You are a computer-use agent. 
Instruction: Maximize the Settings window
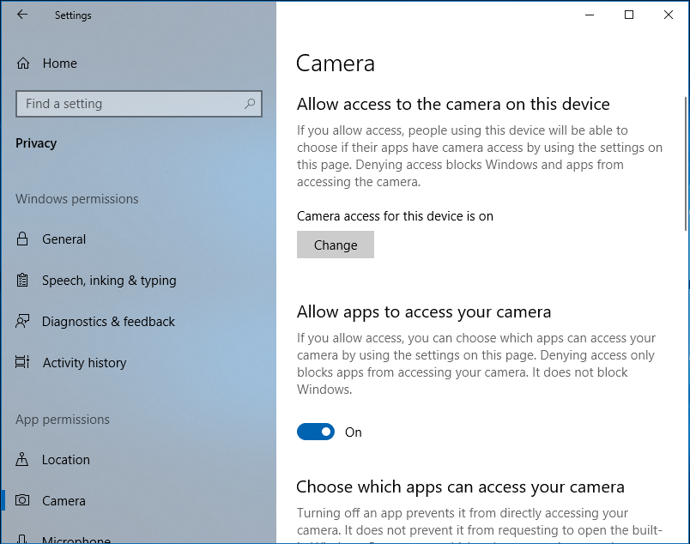click(x=629, y=15)
